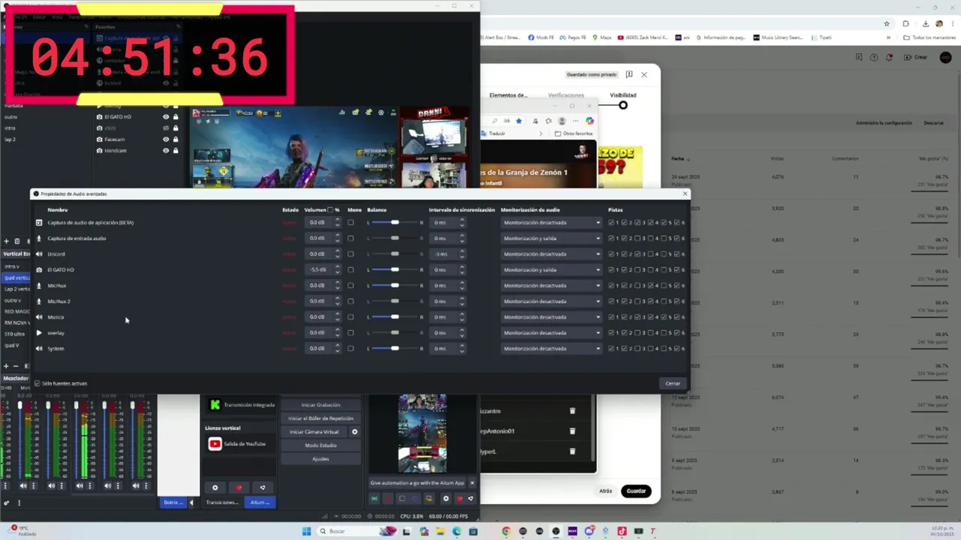The height and width of the screenshot is (540, 961).
Task: Open monitoring dropdown for Captura de audio de aplicación
Action: 552,223
